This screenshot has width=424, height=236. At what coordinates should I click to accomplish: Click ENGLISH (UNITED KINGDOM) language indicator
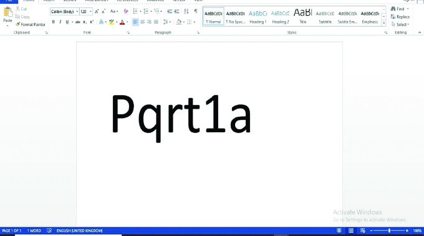pos(80,231)
